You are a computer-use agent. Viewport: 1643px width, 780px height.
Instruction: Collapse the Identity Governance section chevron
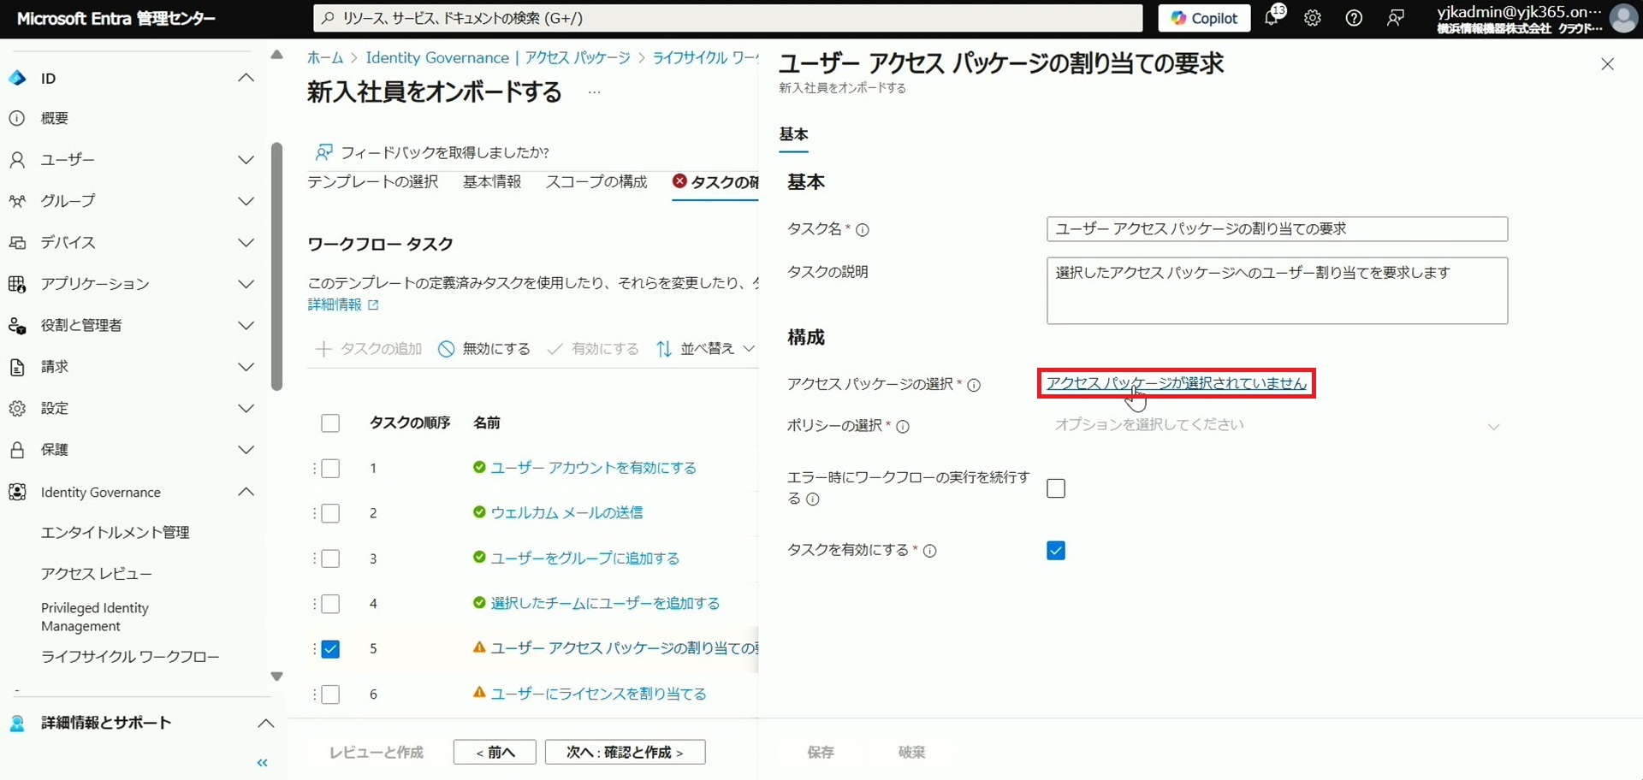point(246,492)
